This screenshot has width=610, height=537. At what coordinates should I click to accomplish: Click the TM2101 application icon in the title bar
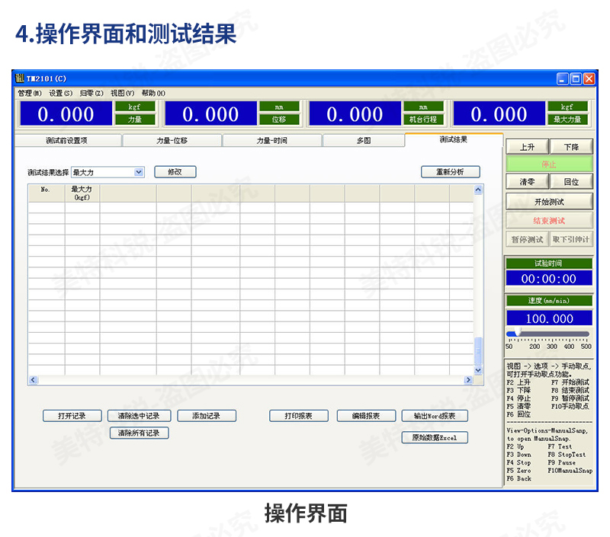pos(19,78)
